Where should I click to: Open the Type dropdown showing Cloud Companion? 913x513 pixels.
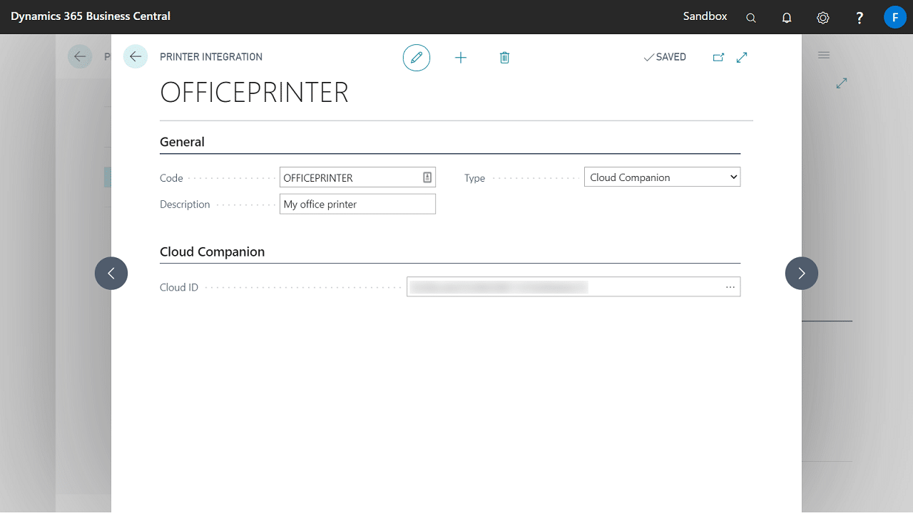662,177
